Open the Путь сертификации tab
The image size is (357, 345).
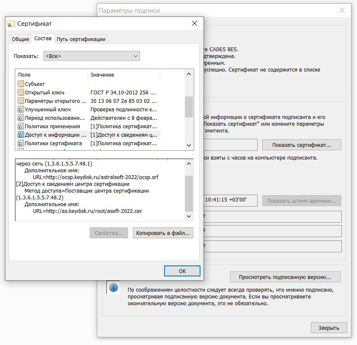coord(81,39)
